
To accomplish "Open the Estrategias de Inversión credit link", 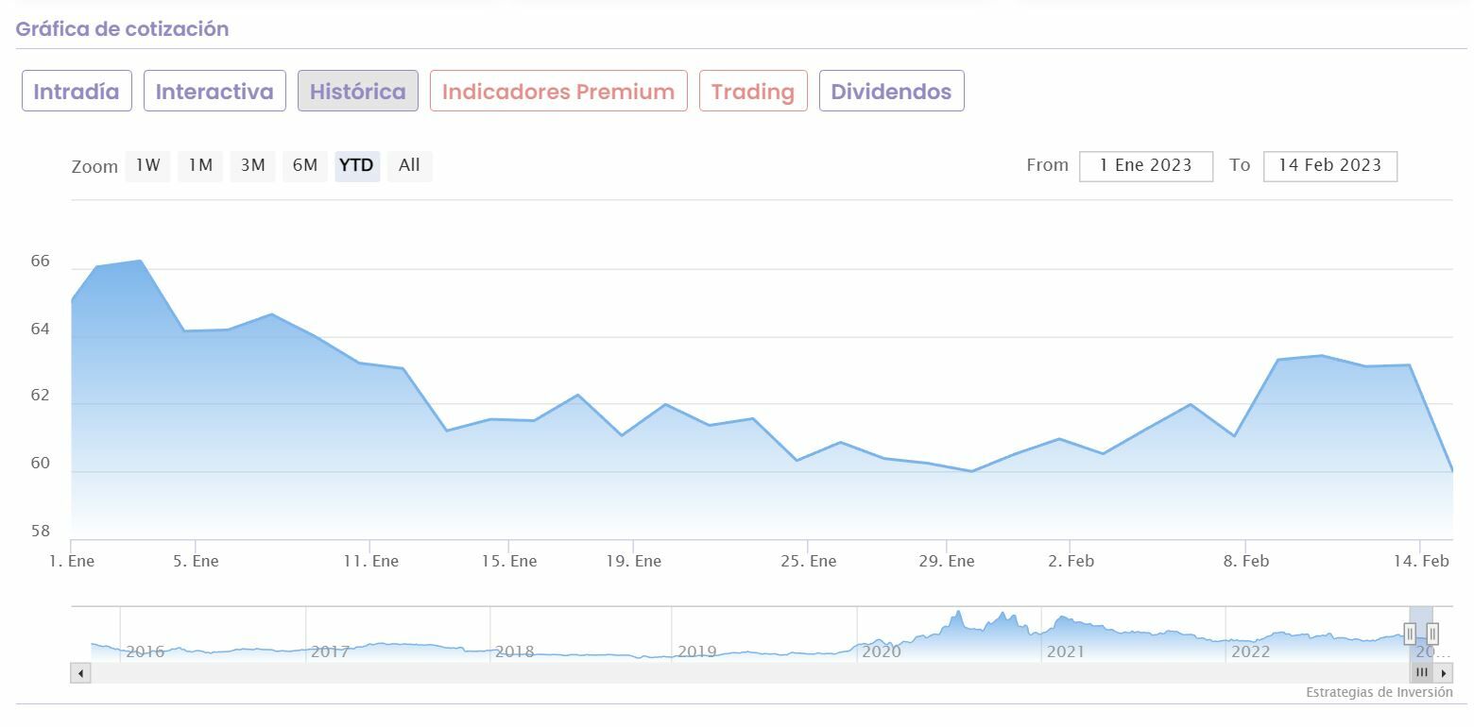I will [1379, 693].
